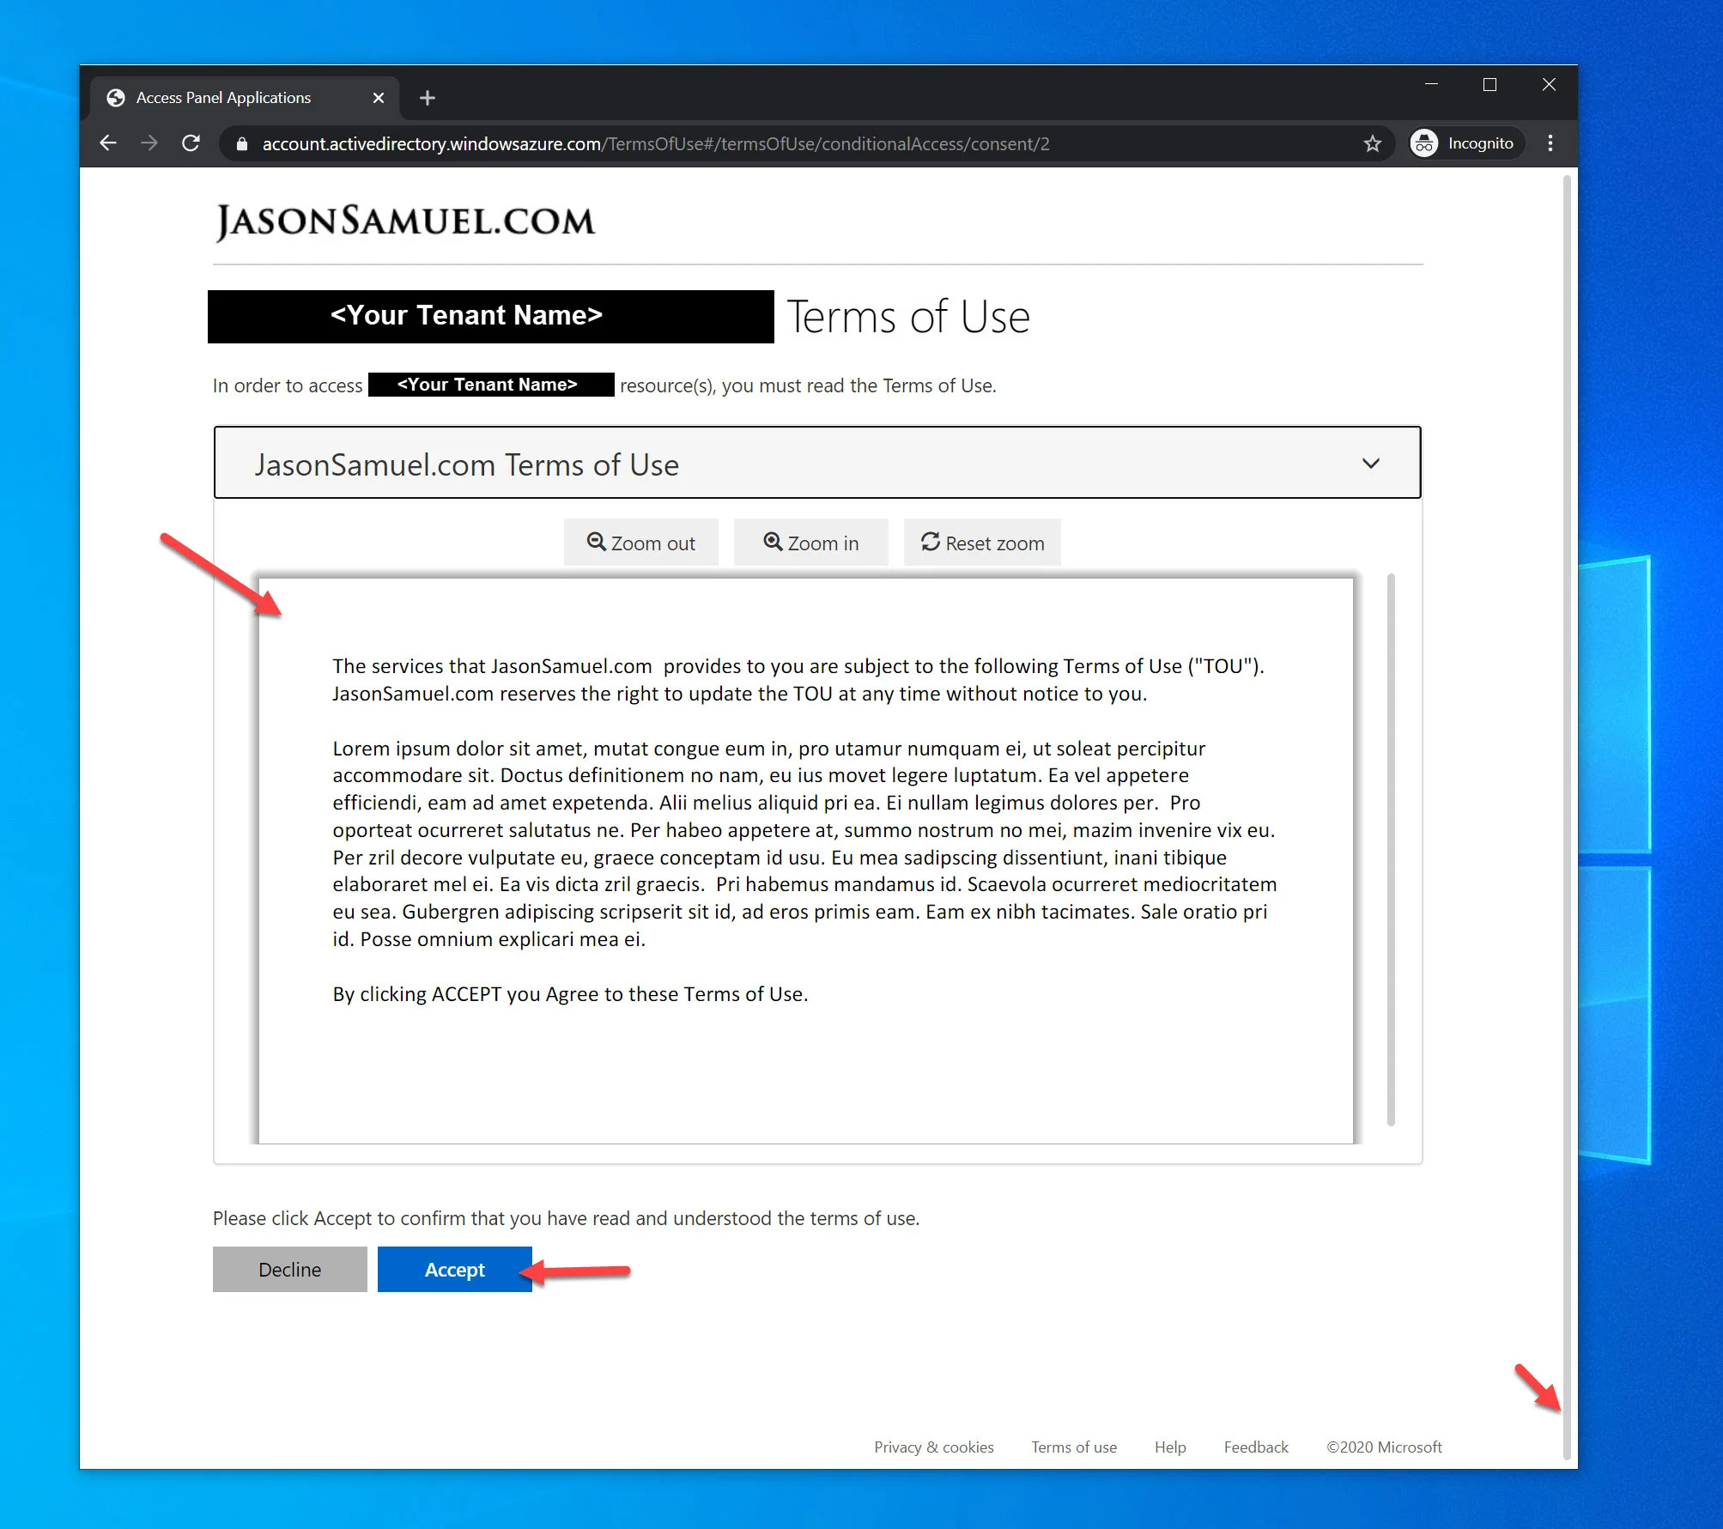This screenshot has height=1529, width=1723.
Task: Open the Terms of use footer link
Action: click(x=1073, y=1447)
